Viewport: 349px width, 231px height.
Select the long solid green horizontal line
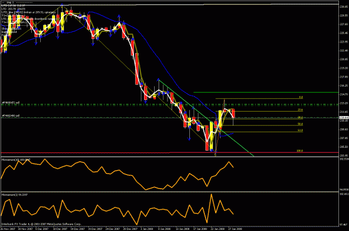(266, 92)
